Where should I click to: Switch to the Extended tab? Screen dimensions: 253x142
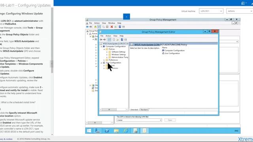tap(134, 110)
